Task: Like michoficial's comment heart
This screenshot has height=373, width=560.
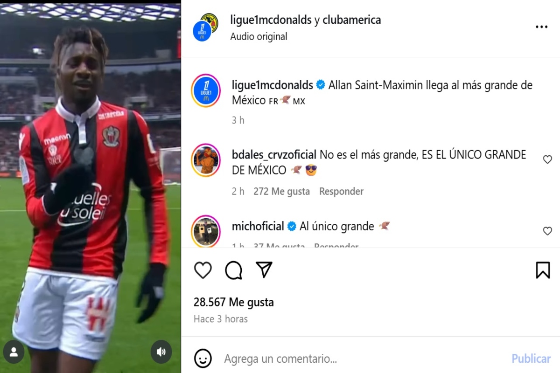Action: 547,231
